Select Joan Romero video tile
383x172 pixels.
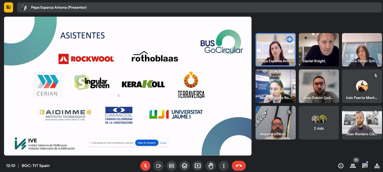(362, 123)
